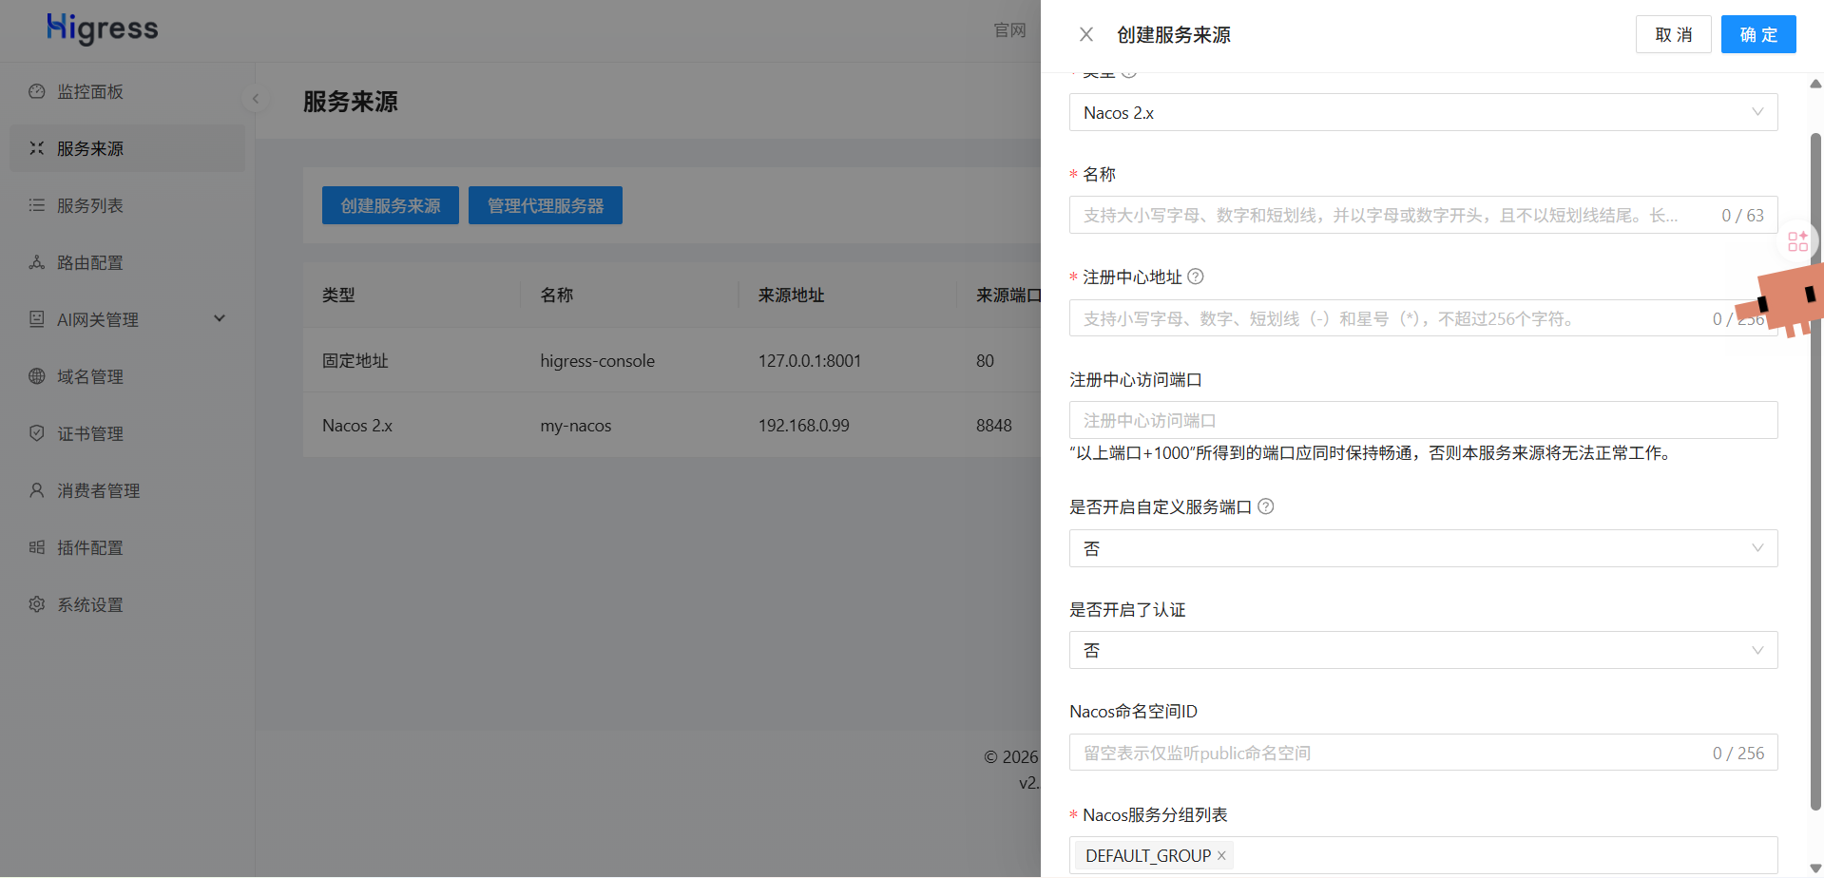The image size is (1824, 878).
Task: Click the 系统设置 gear icon
Action: 37,604
